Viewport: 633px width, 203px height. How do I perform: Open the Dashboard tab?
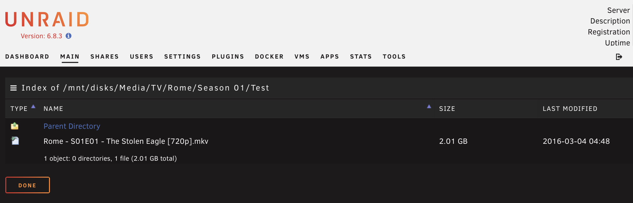coord(27,57)
